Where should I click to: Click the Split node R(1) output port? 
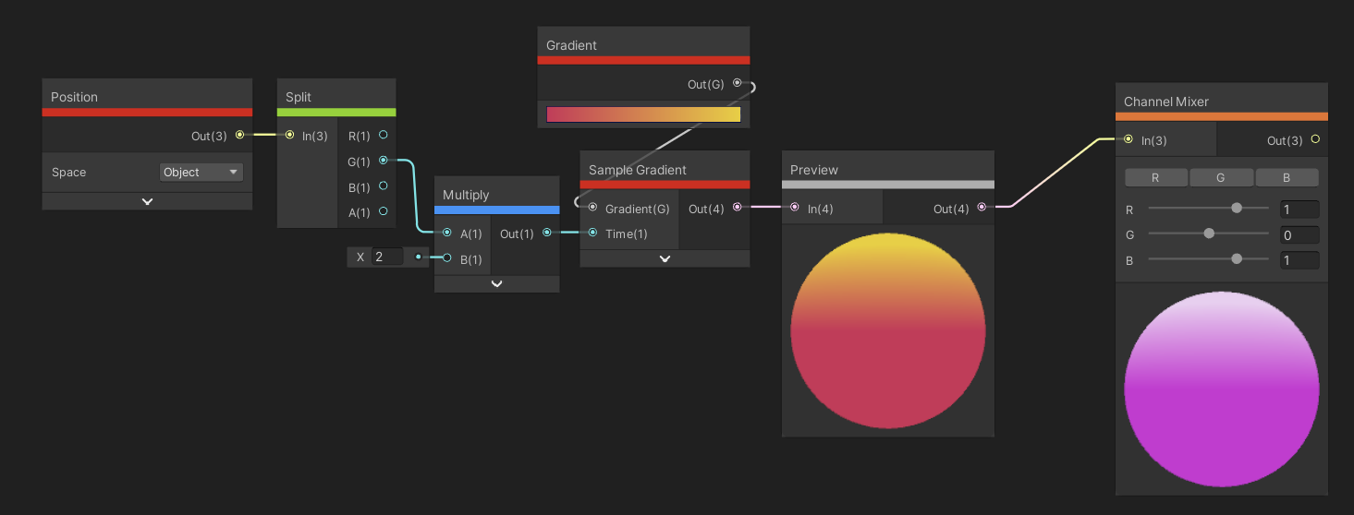pos(384,136)
